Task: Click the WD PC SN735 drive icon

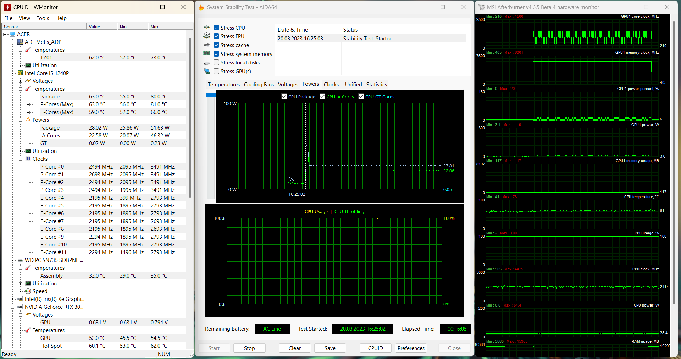Action: pos(20,260)
